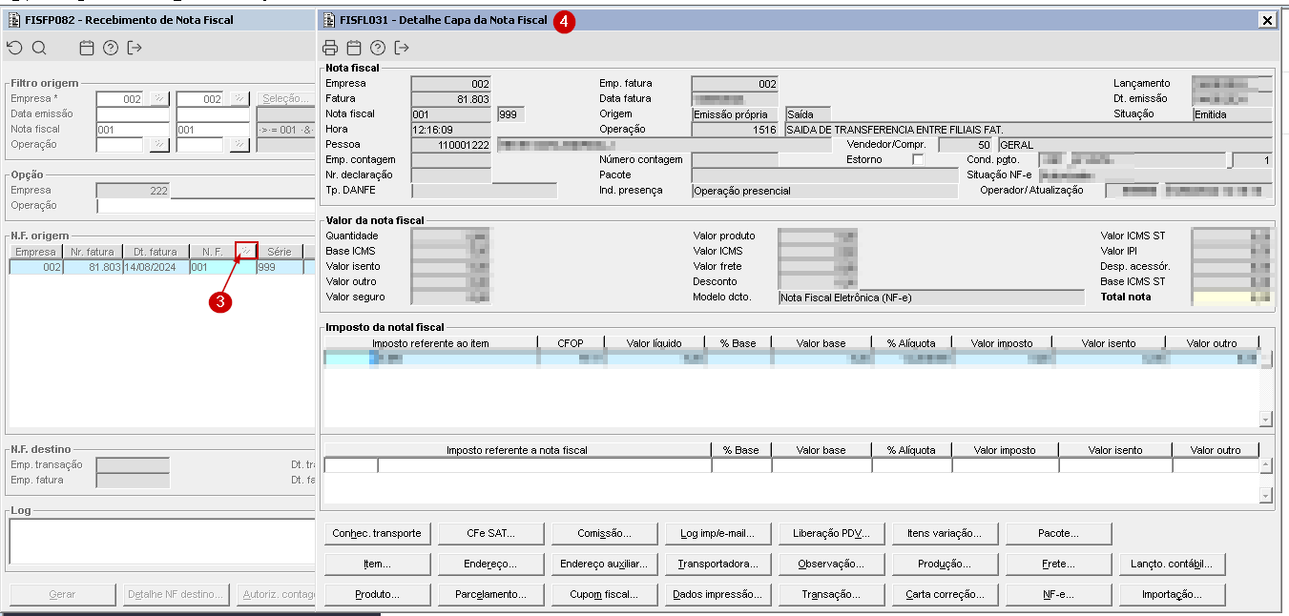This screenshot has width=1289, height=616.
Task: Click Valor líquido column header
Action: pos(656,343)
